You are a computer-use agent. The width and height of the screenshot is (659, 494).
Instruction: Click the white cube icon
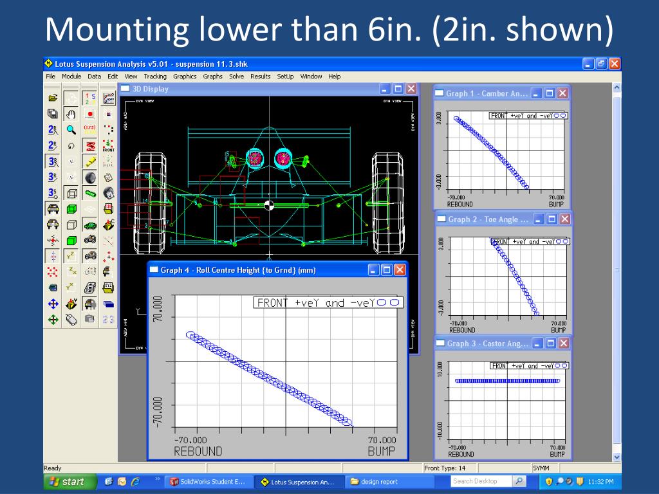(x=71, y=224)
